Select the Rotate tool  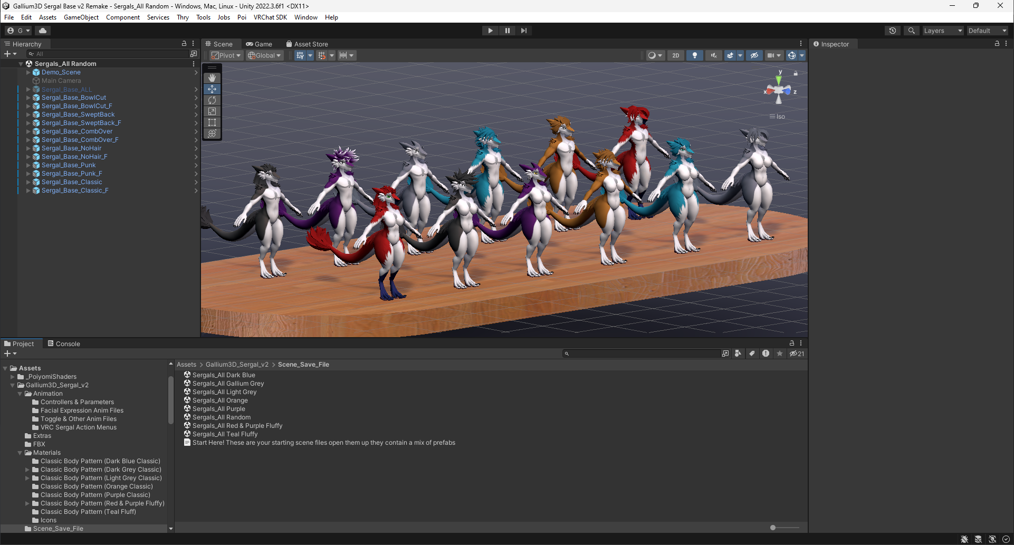click(x=212, y=100)
